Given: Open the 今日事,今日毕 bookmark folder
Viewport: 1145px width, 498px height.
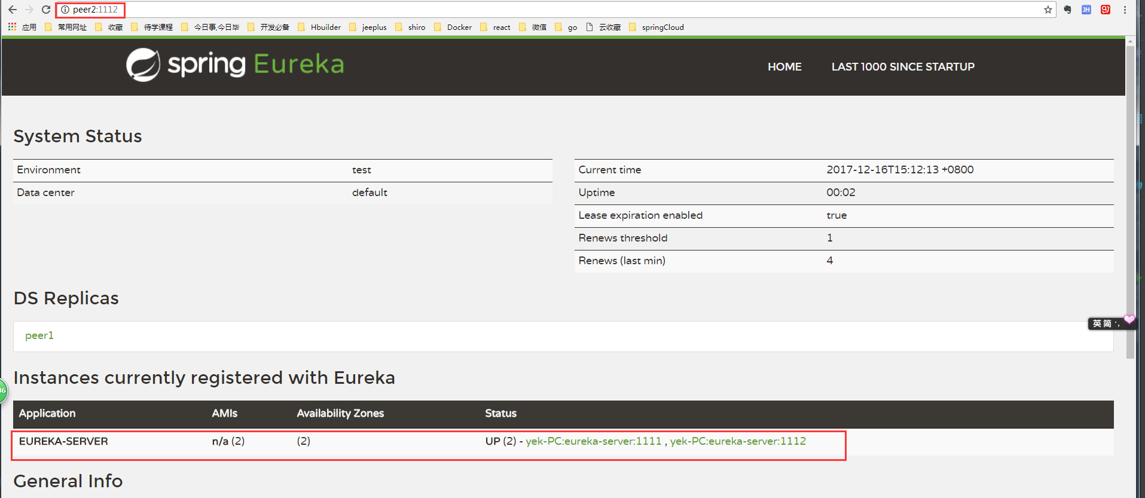Looking at the screenshot, I should pyautogui.click(x=210, y=27).
